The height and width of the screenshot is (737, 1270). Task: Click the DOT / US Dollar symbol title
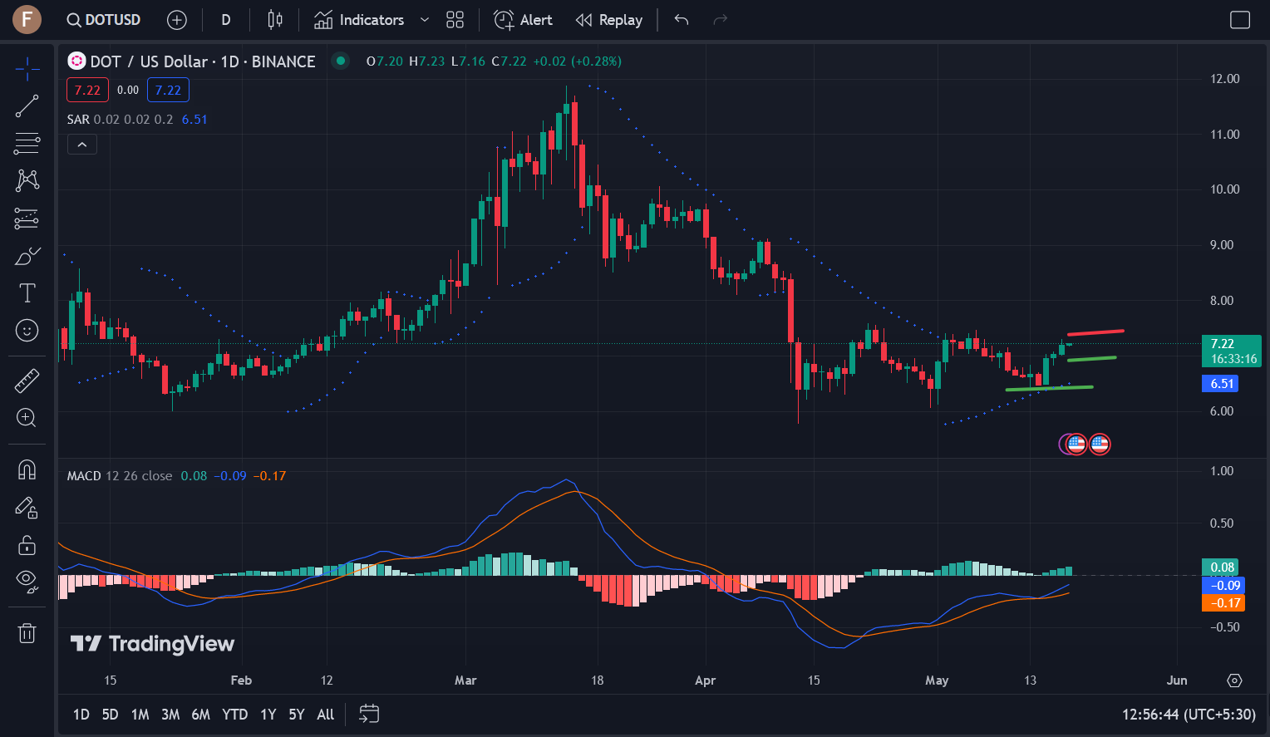pos(203,61)
